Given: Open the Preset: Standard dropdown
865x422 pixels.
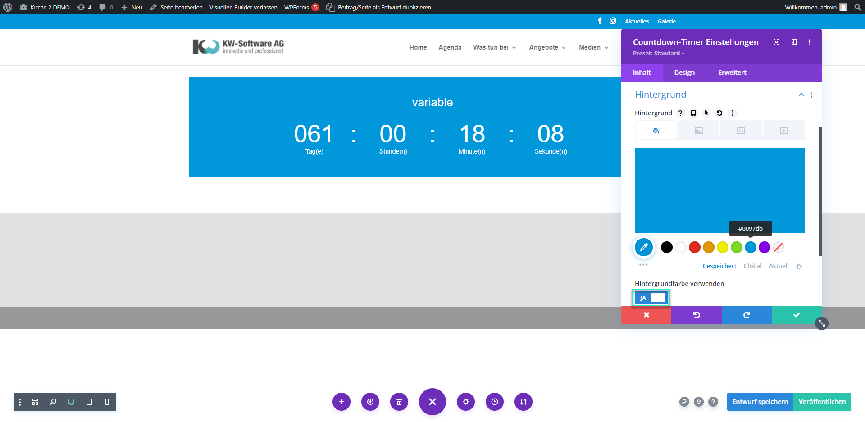Looking at the screenshot, I should [x=658, y=54].
